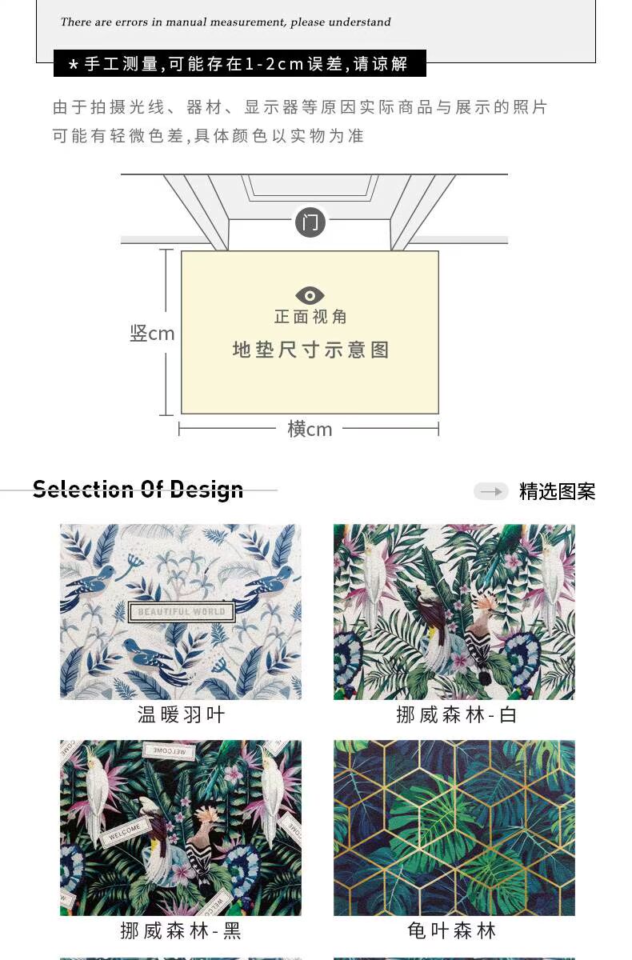Select the 挪威森林-白 design label
The image size is (632, 960).
point(457,714)
